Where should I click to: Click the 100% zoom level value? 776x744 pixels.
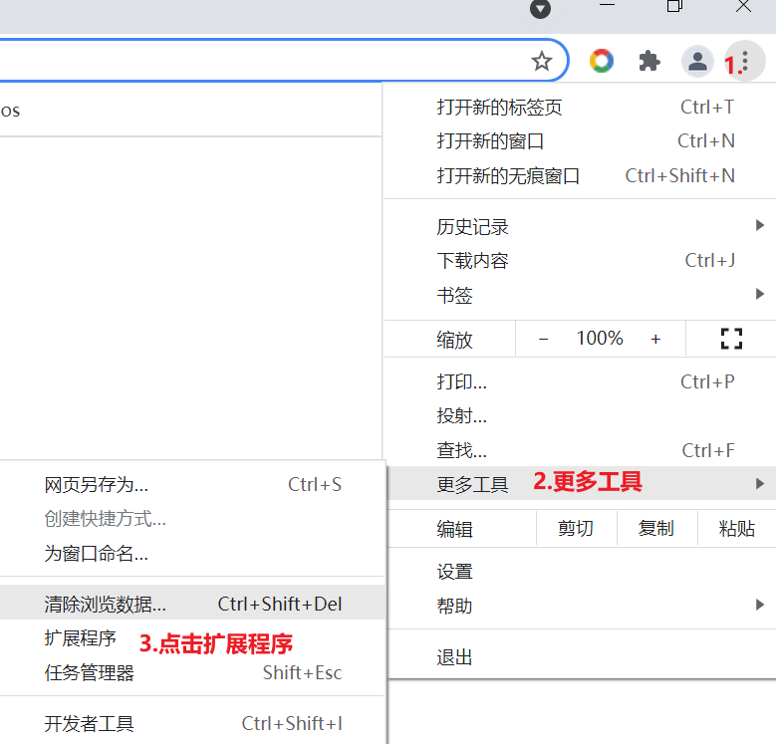point(600,339)
